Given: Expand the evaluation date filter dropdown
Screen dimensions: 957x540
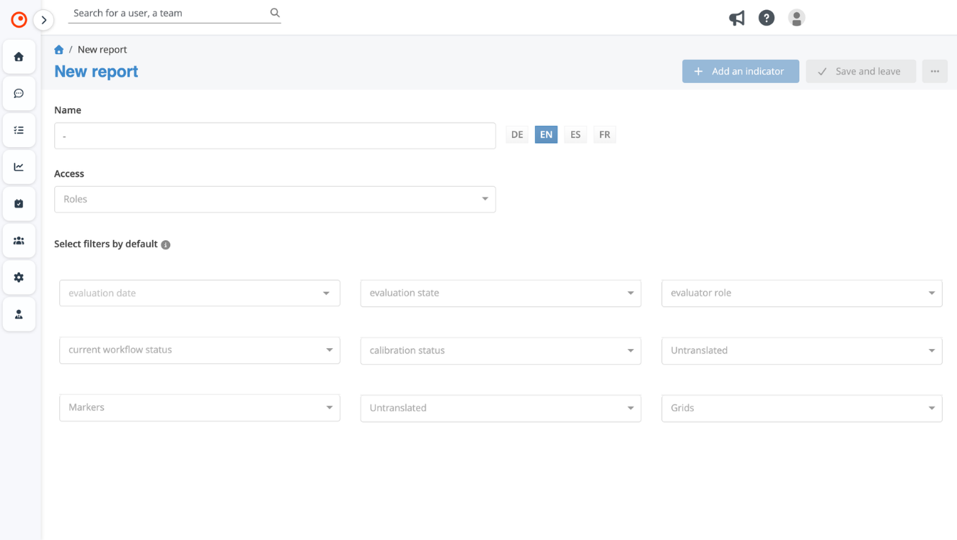Looking at the screenshot, I should (x=200, y=293).
